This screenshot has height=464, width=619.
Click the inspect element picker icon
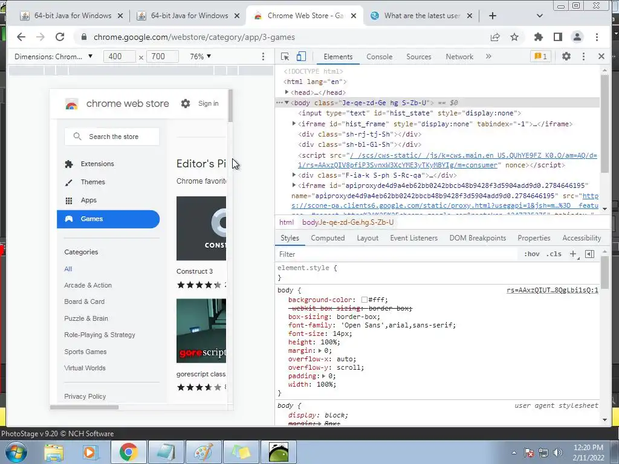click(x=285, y=57)
